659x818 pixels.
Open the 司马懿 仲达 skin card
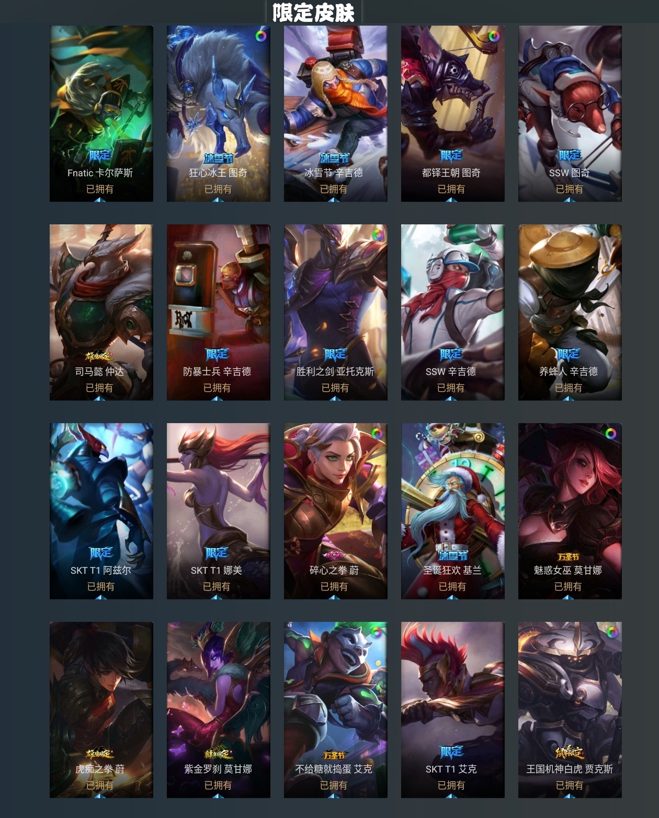pyautogui.click(x=101, y=312)
